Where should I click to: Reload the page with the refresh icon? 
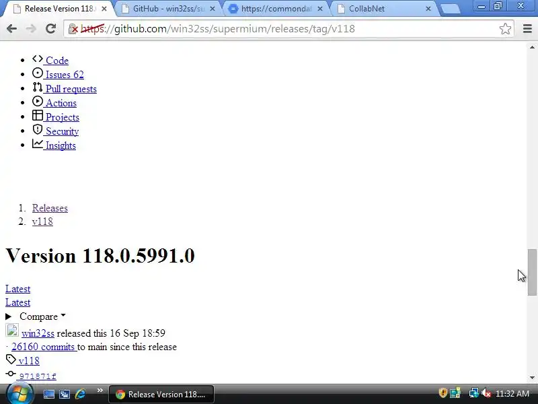coord(51,29)
